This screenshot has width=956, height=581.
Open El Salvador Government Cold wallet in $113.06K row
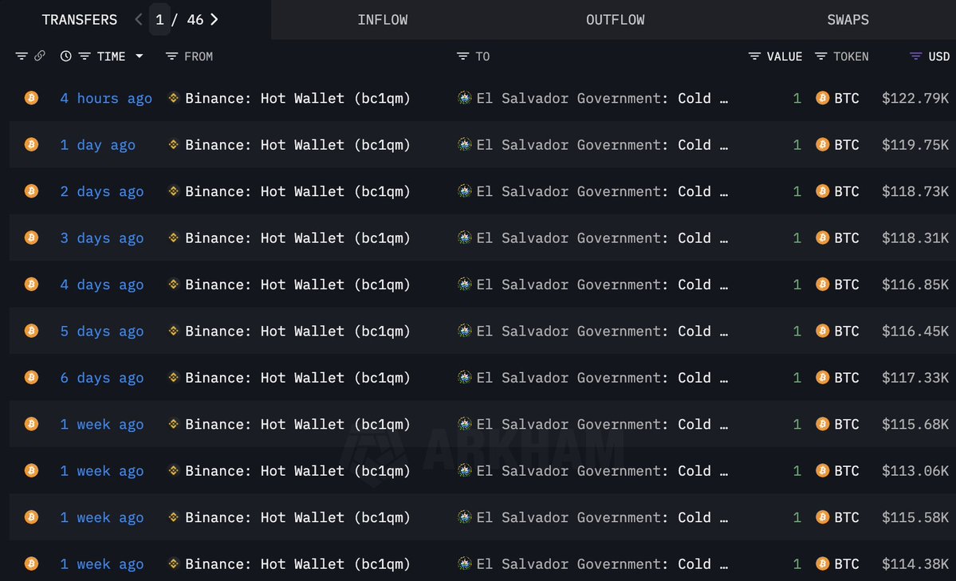point(602,471)
